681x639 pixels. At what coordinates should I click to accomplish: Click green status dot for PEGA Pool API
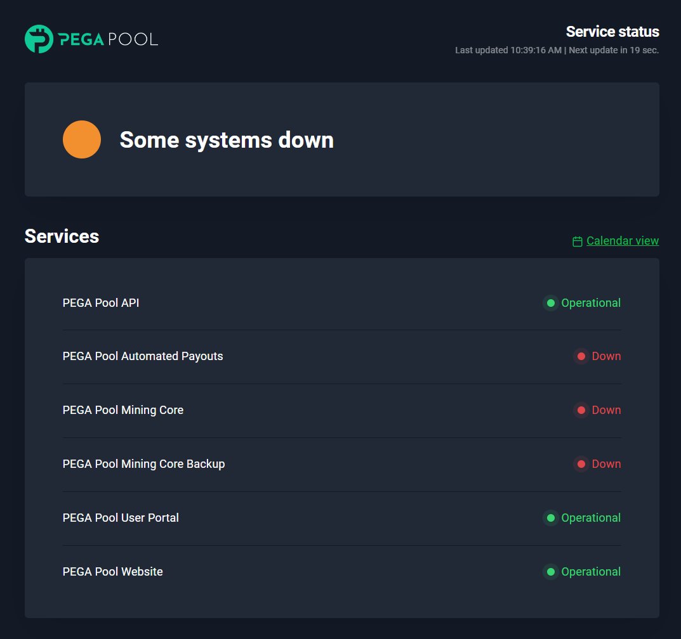(551, 303)
